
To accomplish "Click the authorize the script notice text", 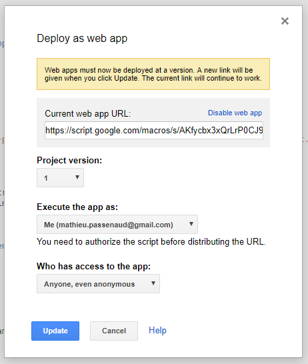I will (x=151, y=242).
